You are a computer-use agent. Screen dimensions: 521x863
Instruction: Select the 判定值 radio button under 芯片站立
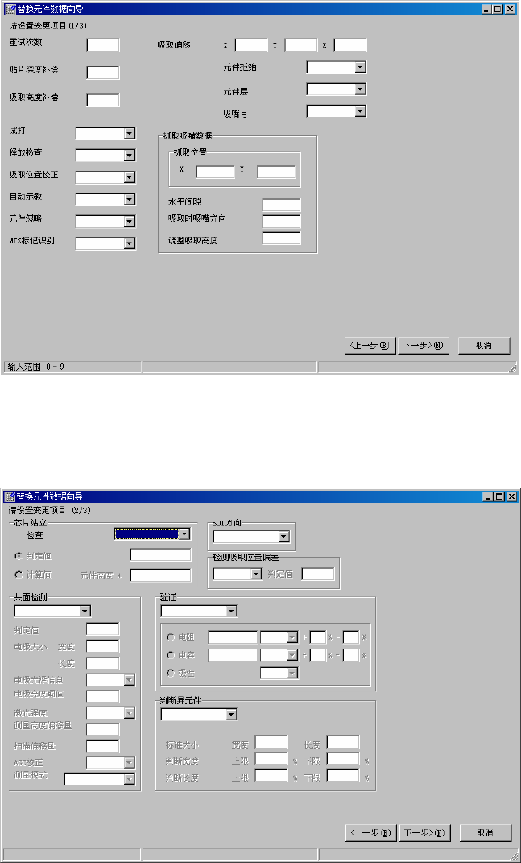(x=19, y=556)
